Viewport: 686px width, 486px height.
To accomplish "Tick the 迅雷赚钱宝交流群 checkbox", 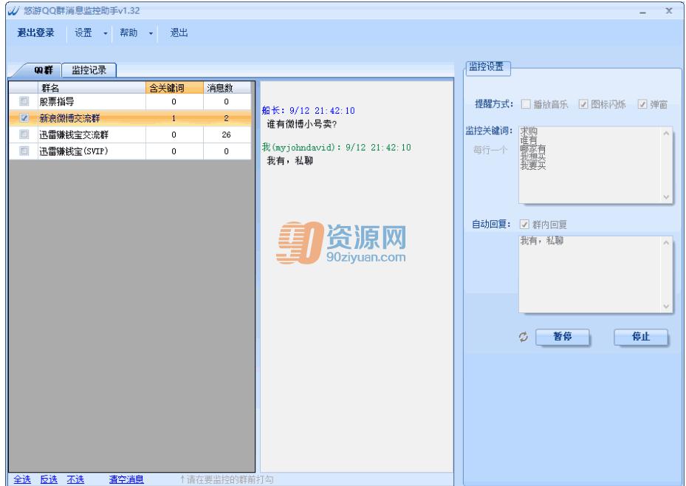I will tap(24, 134).
